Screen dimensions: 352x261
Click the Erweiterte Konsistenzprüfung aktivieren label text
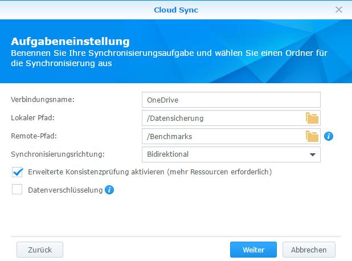pyautogui.click(x=150, y=172)
